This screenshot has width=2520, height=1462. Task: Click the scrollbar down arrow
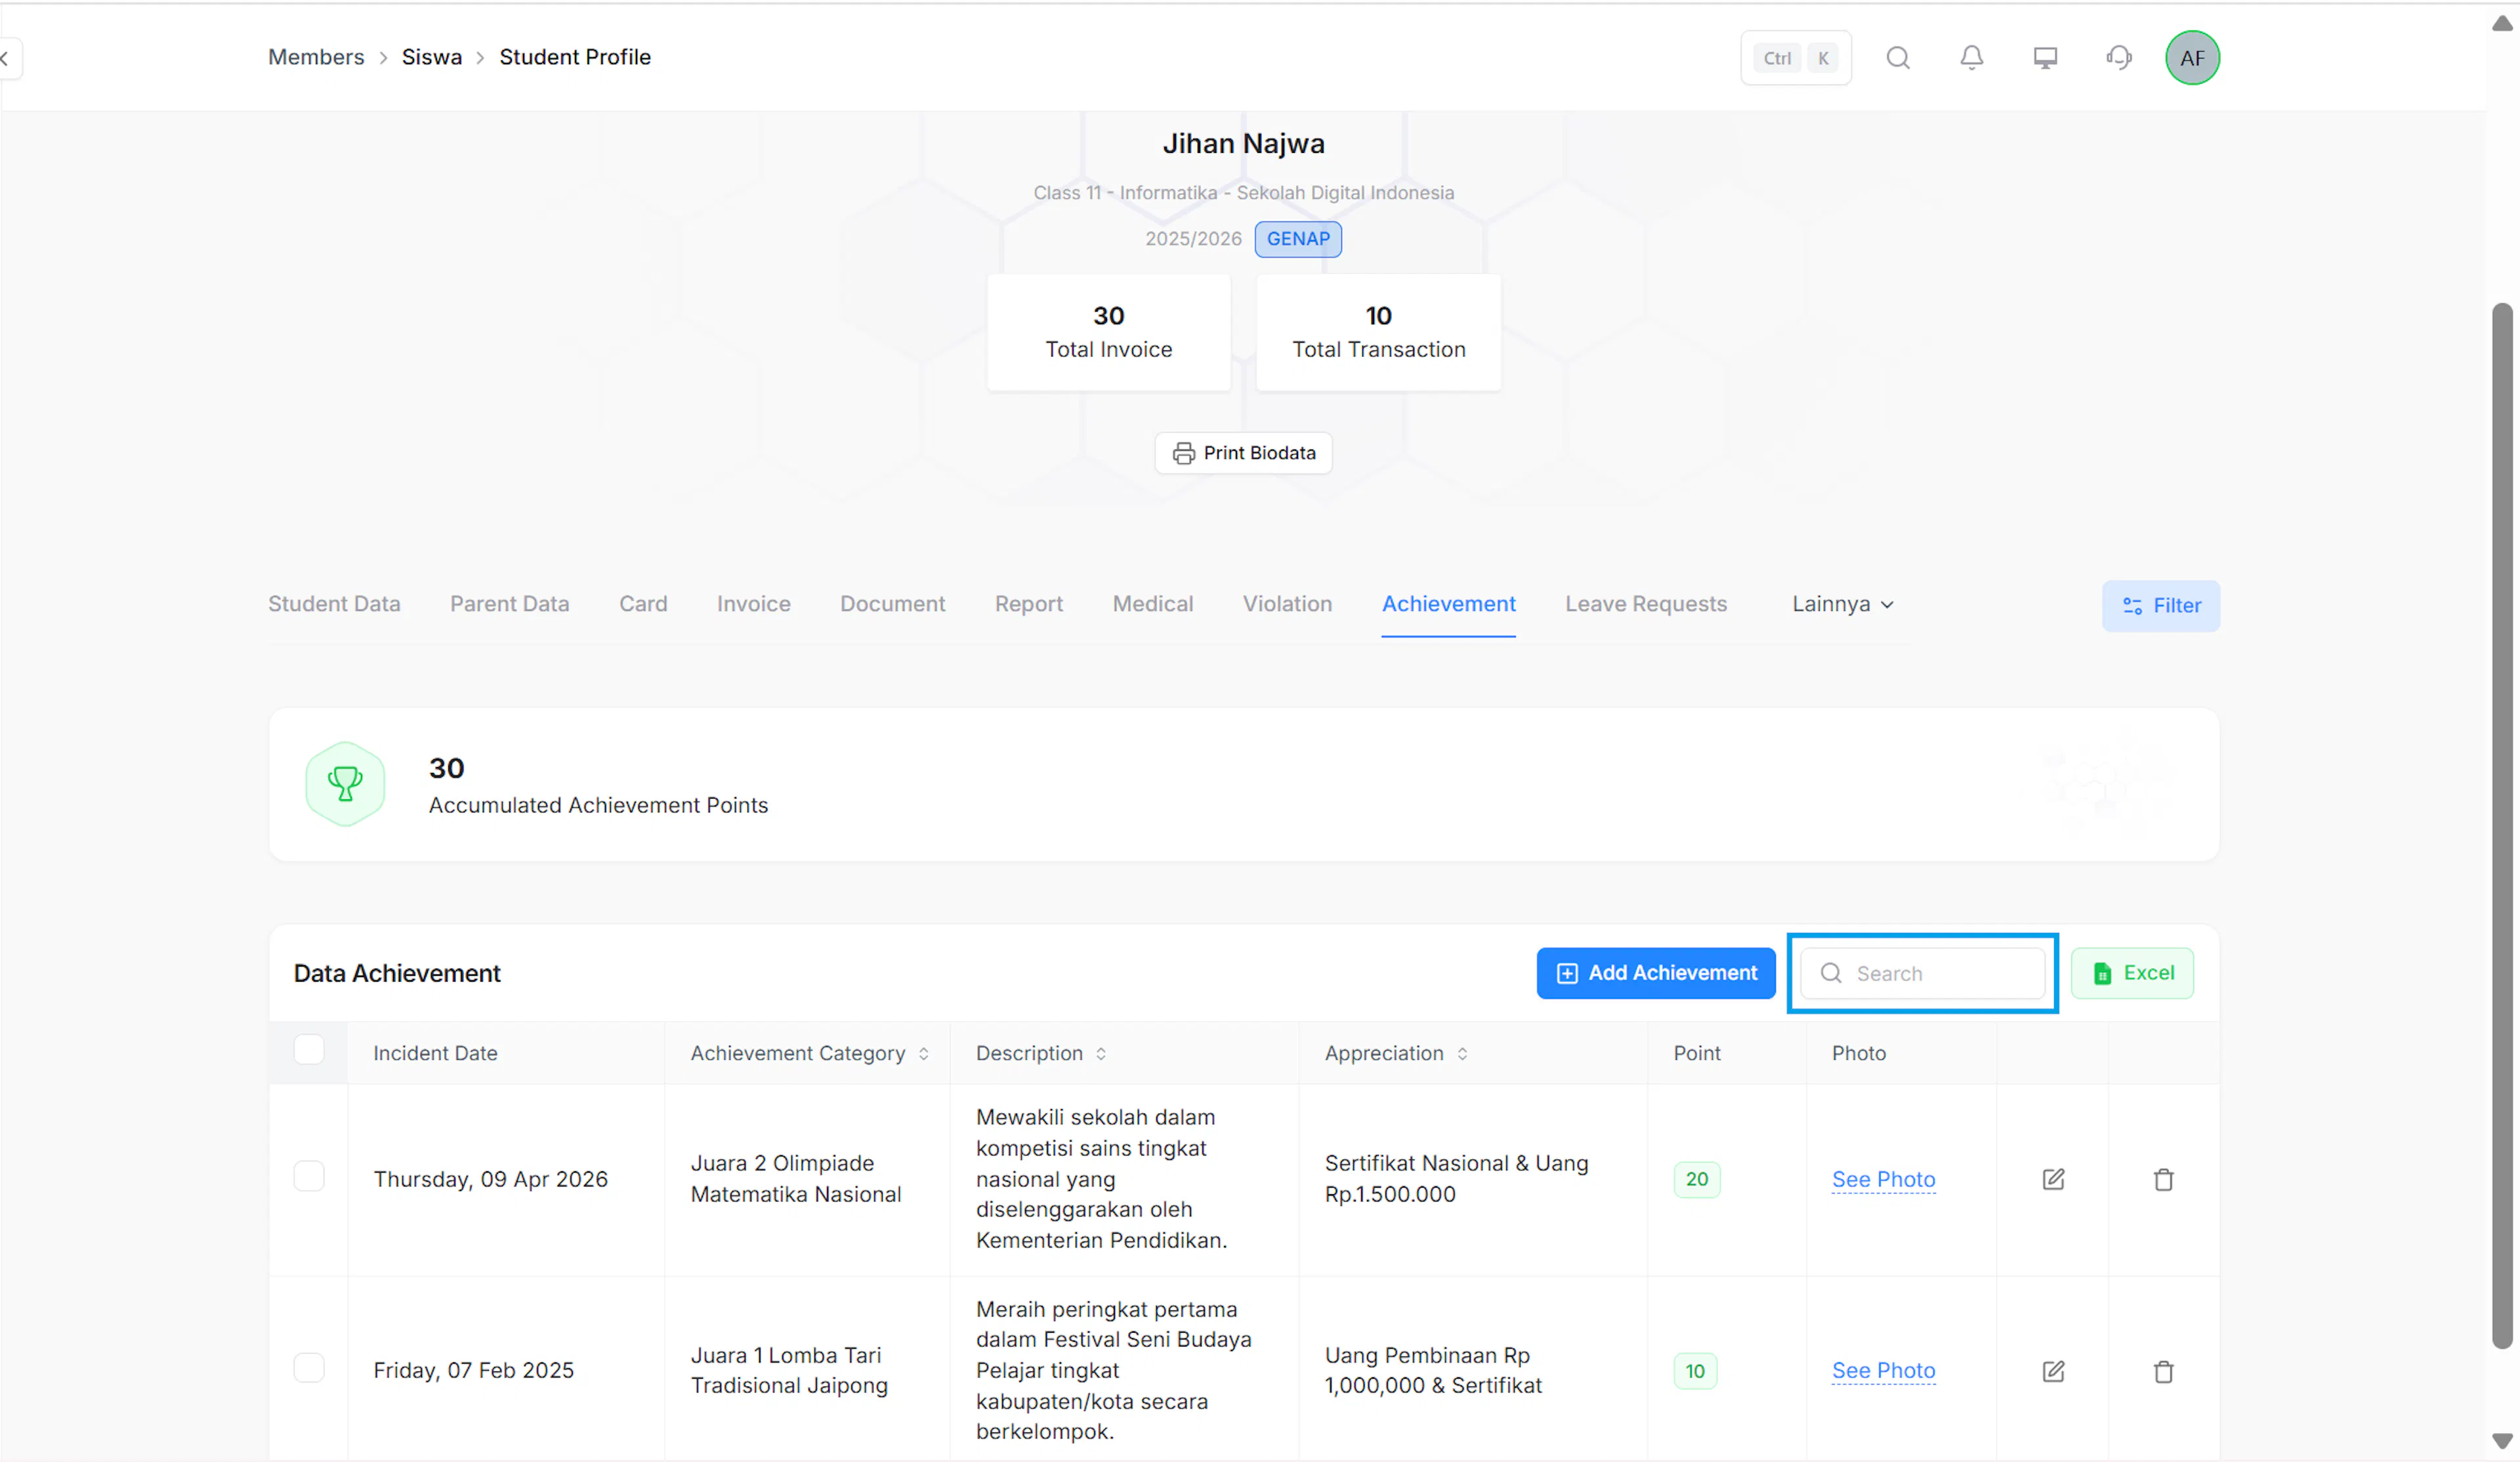[x=2502, y=1441]
